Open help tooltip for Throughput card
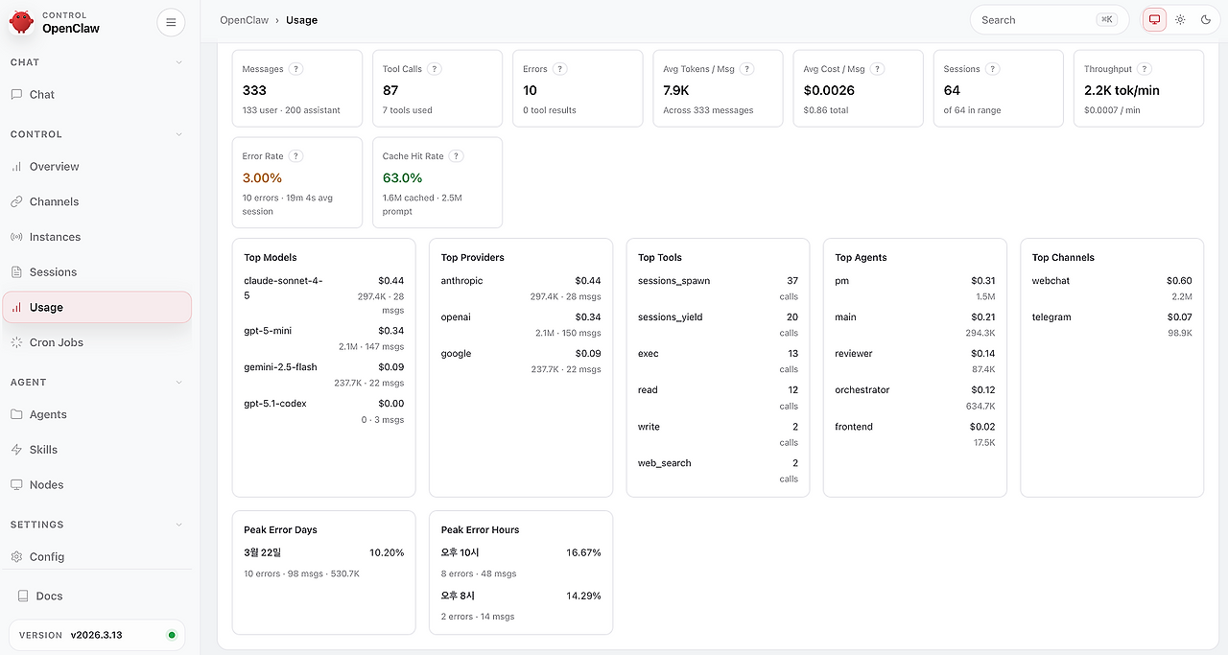The image size is (1228, 655). [1144, 69]
